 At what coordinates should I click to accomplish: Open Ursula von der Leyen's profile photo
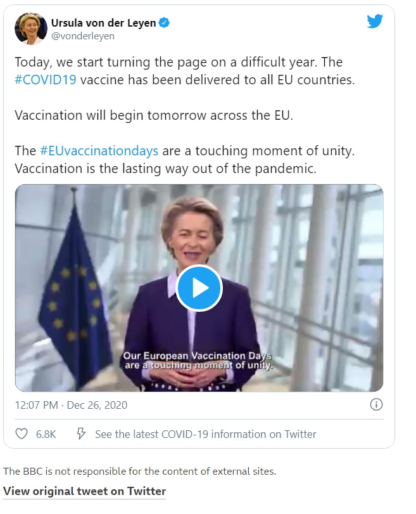pos(30,29)
